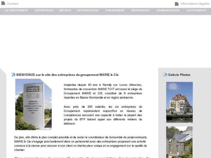Open the INTERVENTIONS menu

88,10
